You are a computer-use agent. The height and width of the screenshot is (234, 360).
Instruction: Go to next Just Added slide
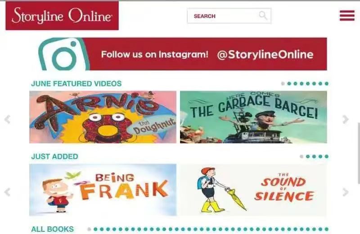(346, 192)
